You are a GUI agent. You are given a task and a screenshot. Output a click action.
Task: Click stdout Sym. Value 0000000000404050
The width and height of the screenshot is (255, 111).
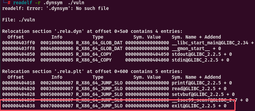pyautogui.click(x=147, y=54)
